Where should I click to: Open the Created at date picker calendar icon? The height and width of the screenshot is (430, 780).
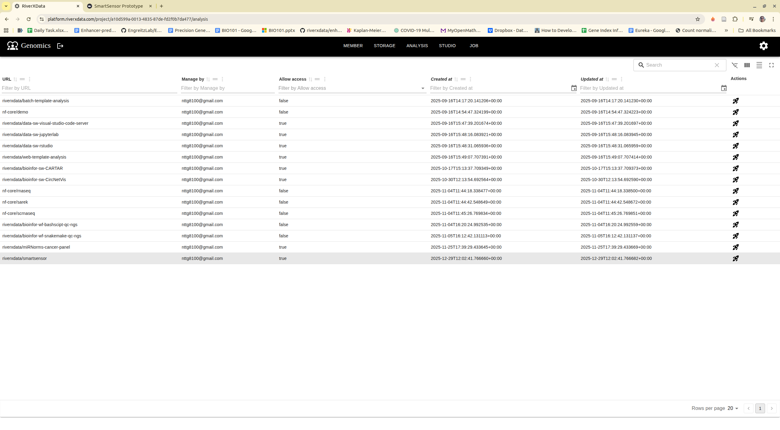pos(574,88)
